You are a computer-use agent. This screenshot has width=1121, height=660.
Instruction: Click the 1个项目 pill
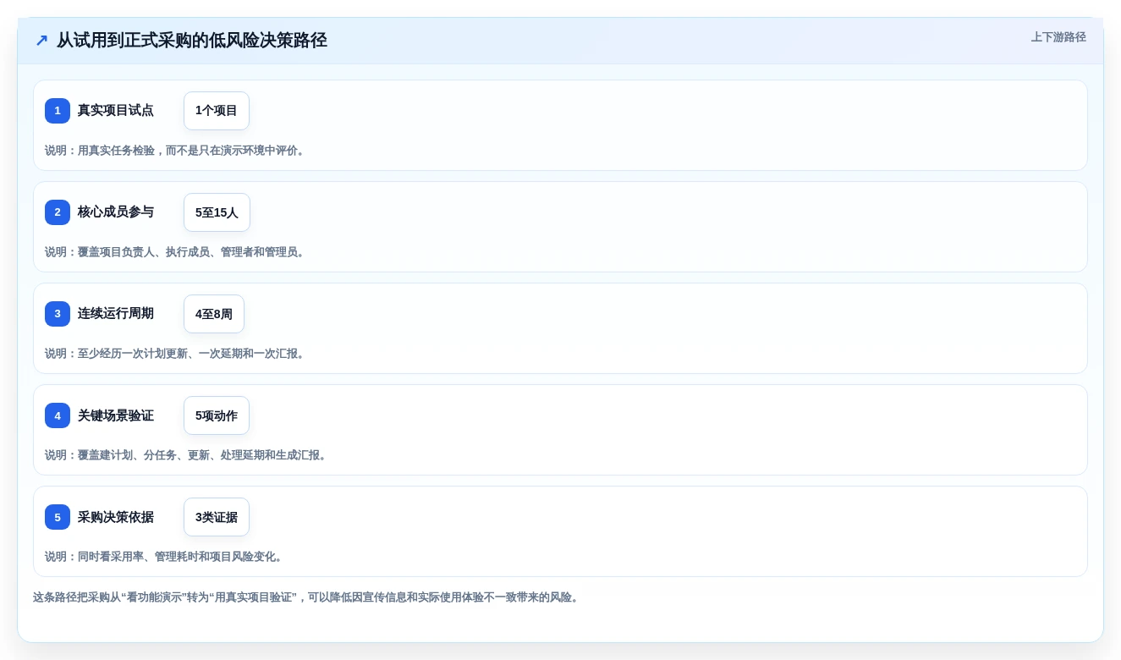pyautogui.click(x=217, y=111)
